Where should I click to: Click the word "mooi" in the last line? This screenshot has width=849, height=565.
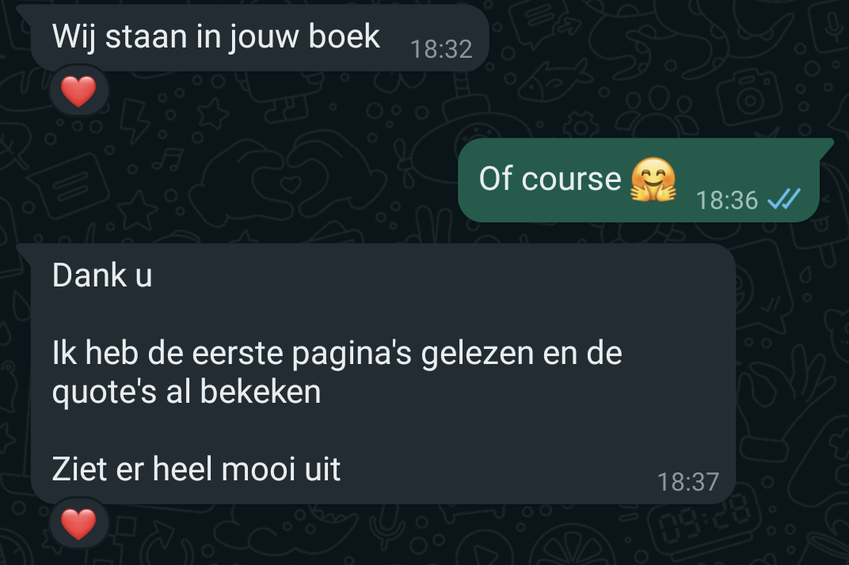pos(258,468)
